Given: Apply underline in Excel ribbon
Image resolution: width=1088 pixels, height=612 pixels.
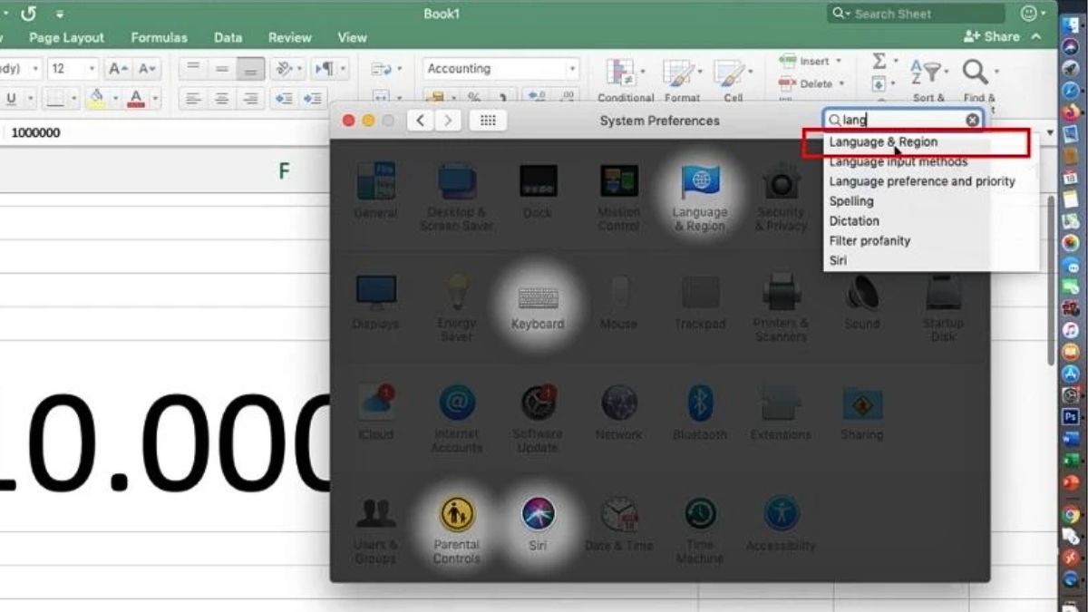Looking at the screenshot, I should pos(12,99).
